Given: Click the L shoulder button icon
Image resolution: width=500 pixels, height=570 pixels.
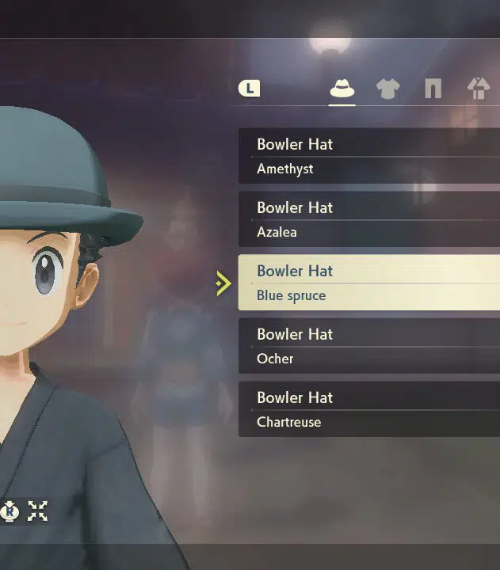Looking at the screenshot, I should (x=250, y=89).
